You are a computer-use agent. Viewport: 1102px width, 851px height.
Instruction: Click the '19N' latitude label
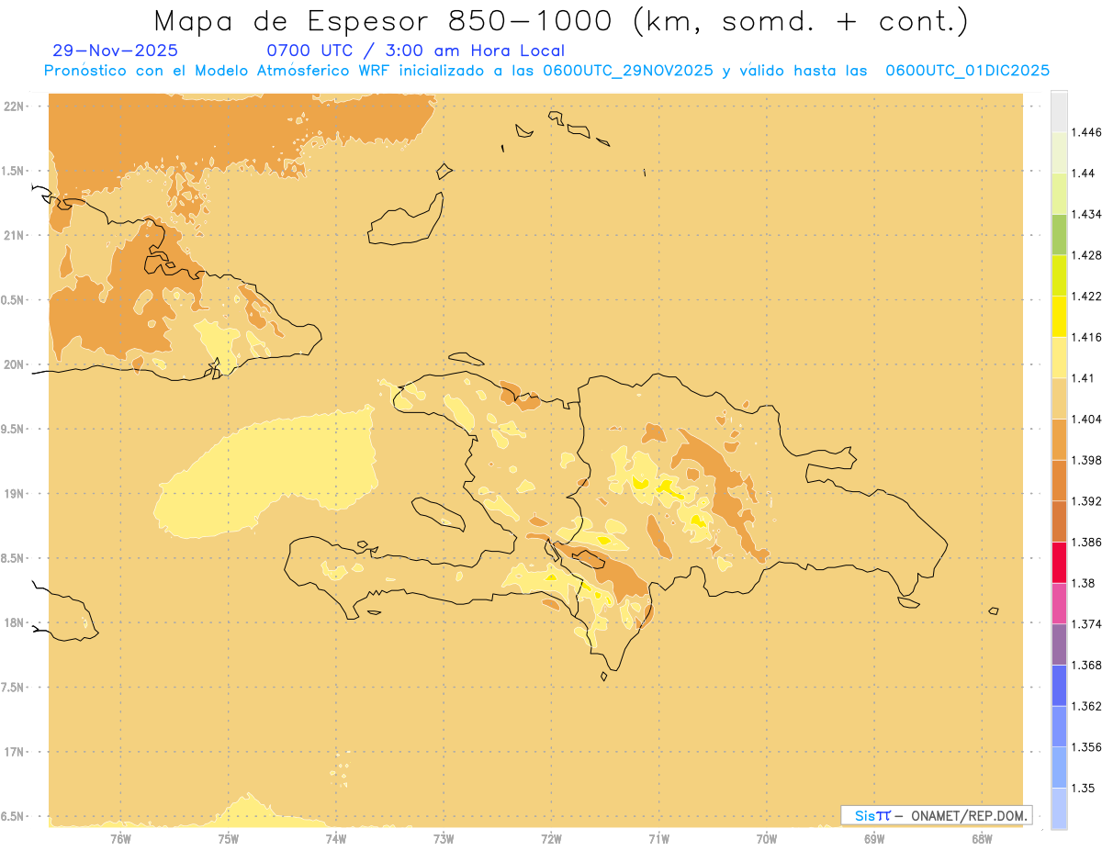(14, 494)
